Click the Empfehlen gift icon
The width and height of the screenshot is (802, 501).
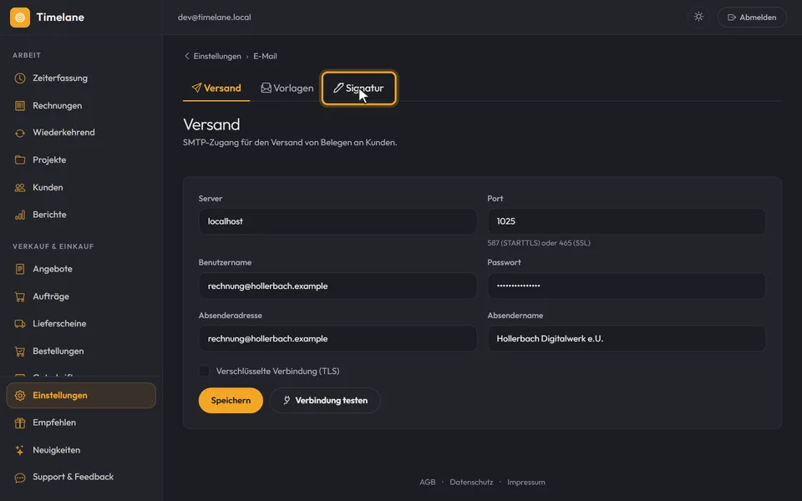click(20, 423)
